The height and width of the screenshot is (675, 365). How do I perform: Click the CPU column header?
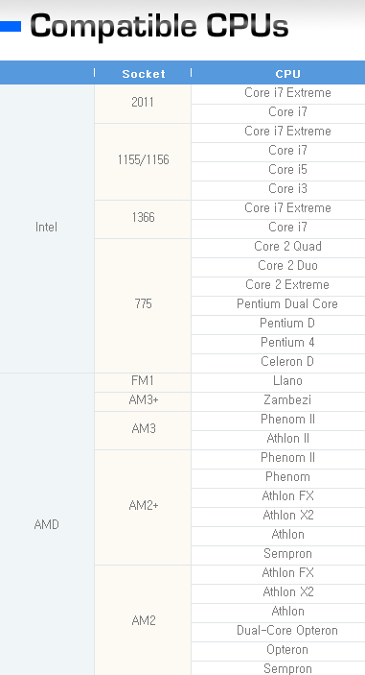(287, 74)
